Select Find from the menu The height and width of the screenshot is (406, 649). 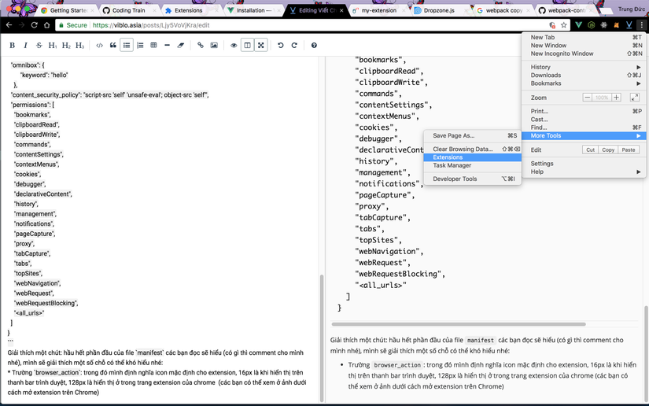[584, 127]
